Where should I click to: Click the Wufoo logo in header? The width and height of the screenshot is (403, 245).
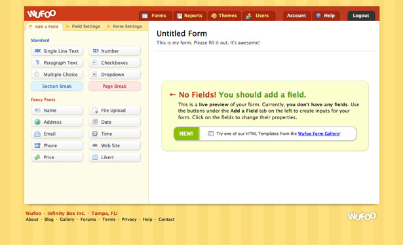pyautogui.click(x=42, y=14)
